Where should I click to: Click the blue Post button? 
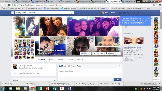pos(117,79)
